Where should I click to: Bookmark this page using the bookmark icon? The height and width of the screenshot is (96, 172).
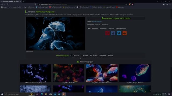tap(36, 4)
